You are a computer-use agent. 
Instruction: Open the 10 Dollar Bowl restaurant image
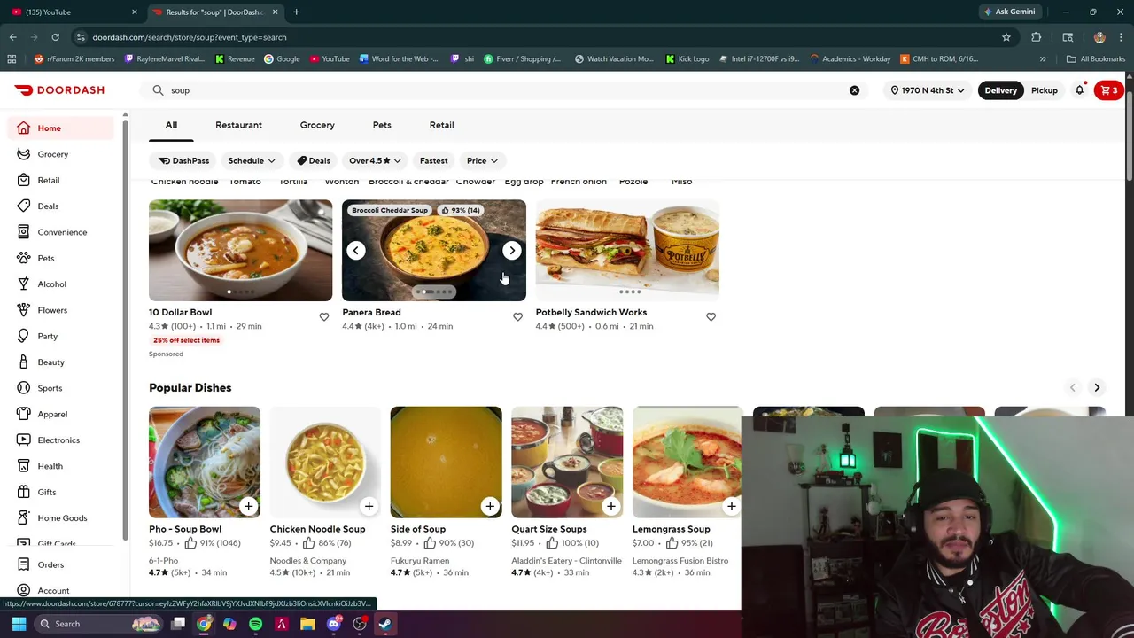pyautogui.click(x=240, y=251)
